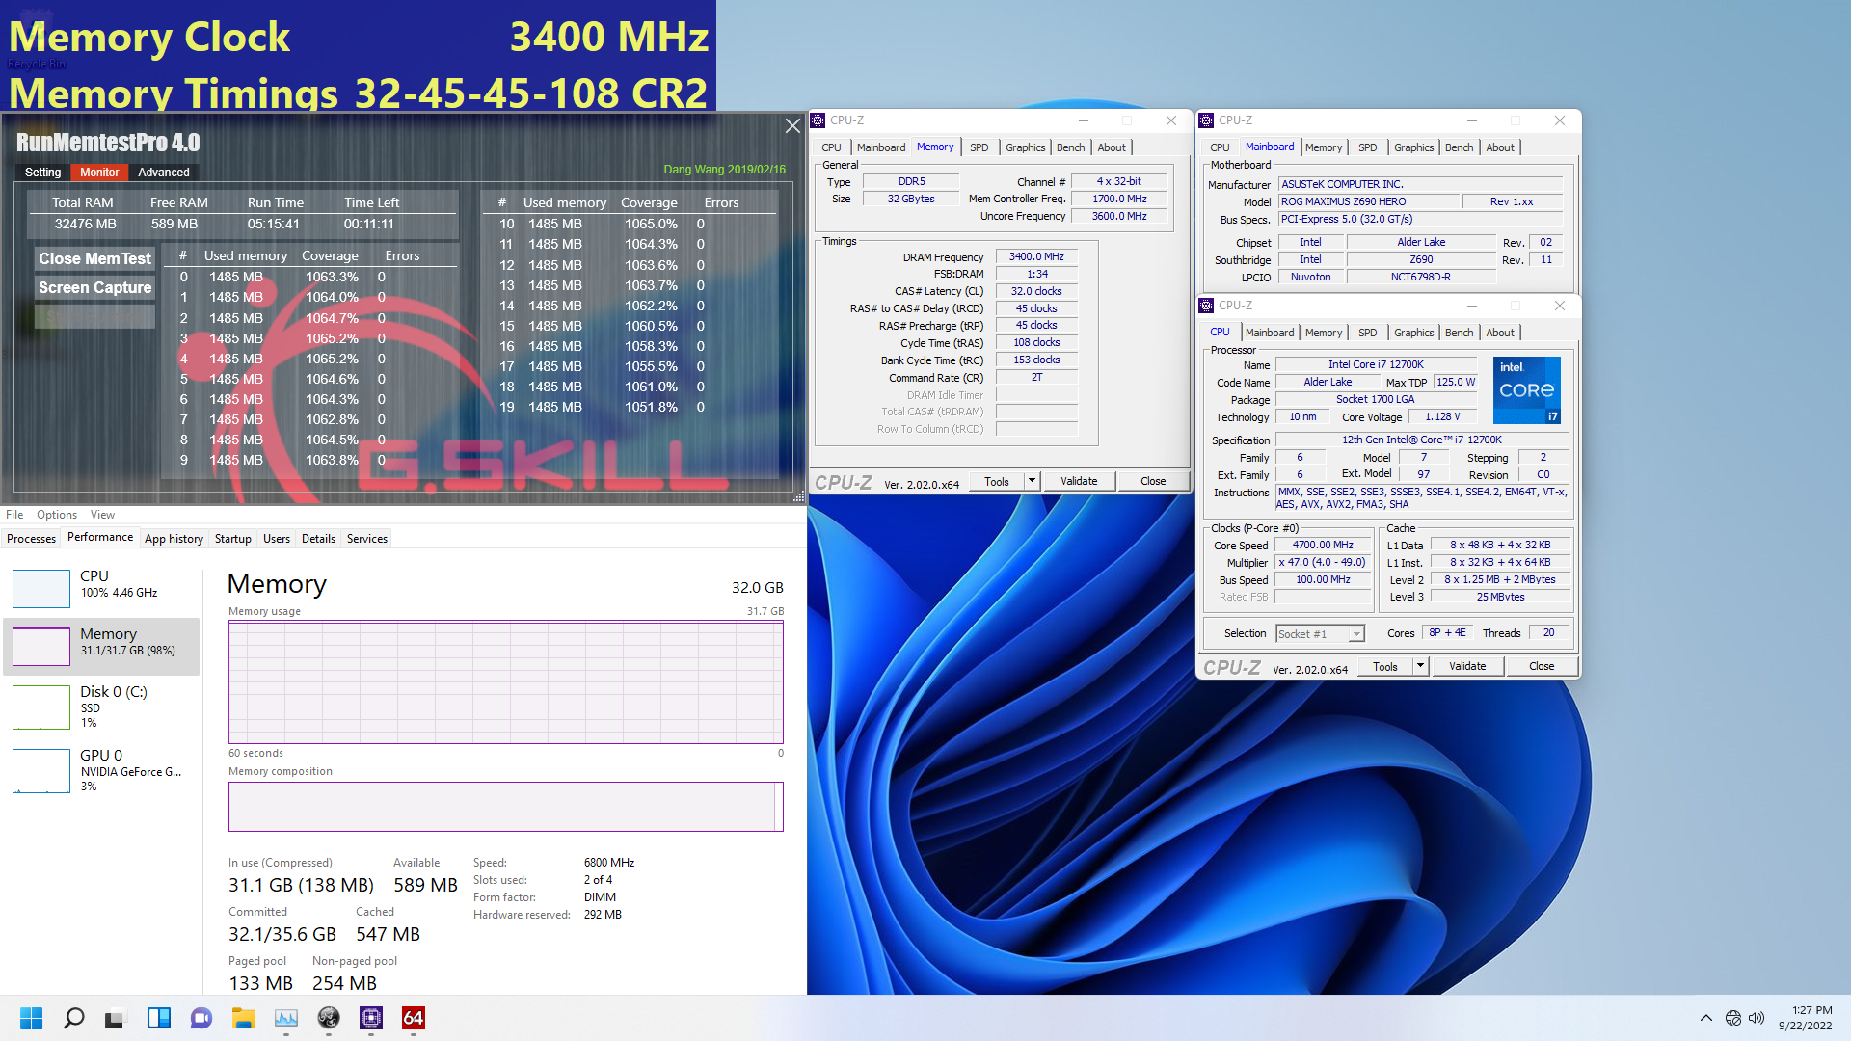Click Validate in the CPU-Z window
Screen dimensions: 1851x1041
click(1079, 481)
